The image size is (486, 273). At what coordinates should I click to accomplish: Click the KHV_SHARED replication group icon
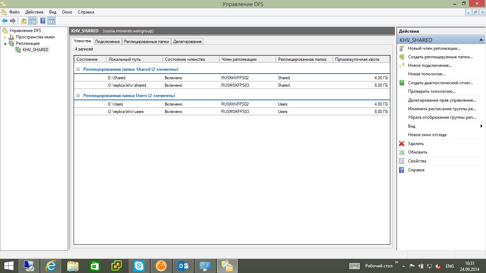click(x=18, y=50)
